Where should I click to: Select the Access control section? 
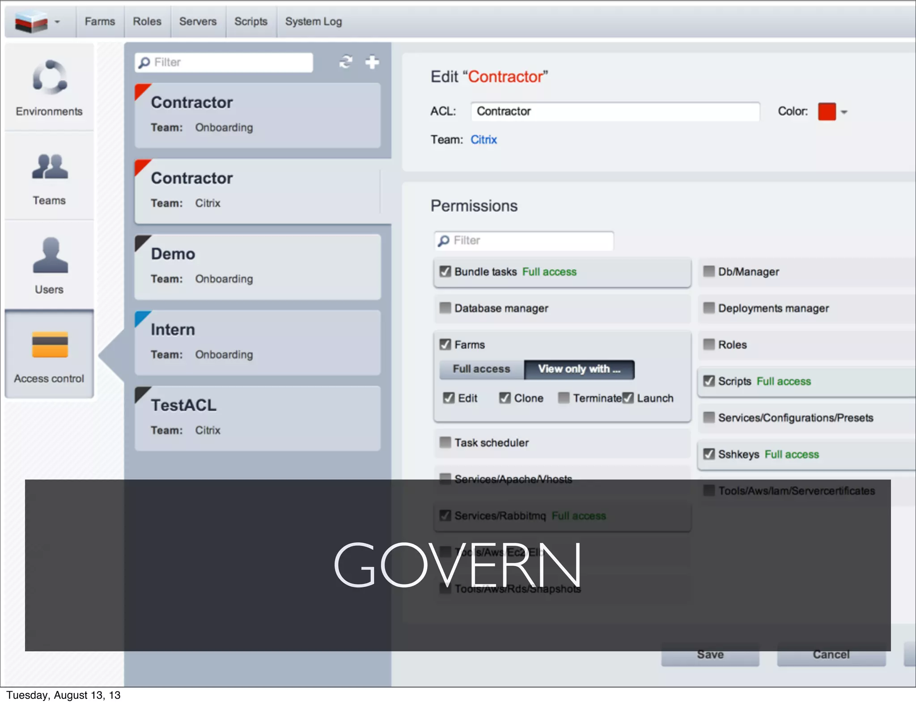[49, 354]
